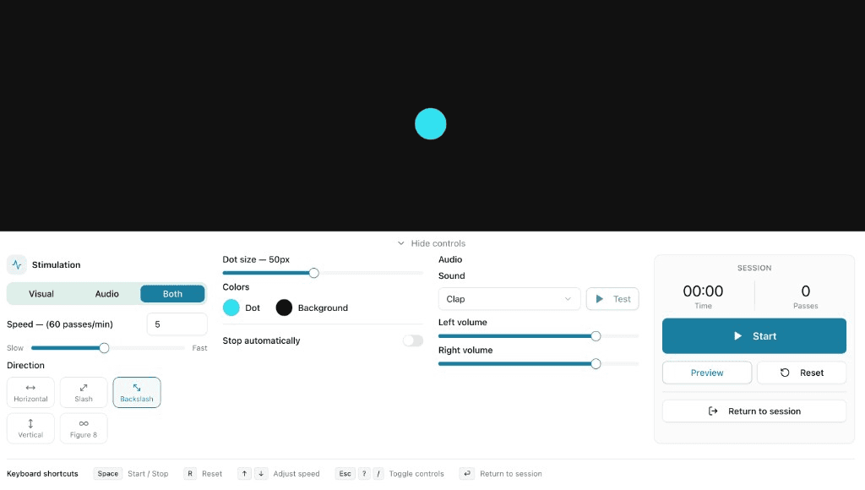Click the Return to session button
865x490 pixels.
pyautogui.click(x=754, y=411)
